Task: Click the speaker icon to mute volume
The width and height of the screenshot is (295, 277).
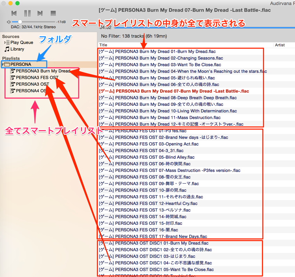Action: [8, 22]
